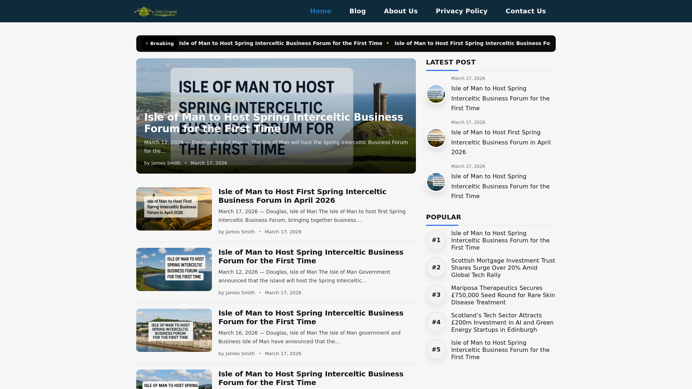The image size is (692, 389).
Task: Open the Privacy Policy page
Action: coord(462,11)
